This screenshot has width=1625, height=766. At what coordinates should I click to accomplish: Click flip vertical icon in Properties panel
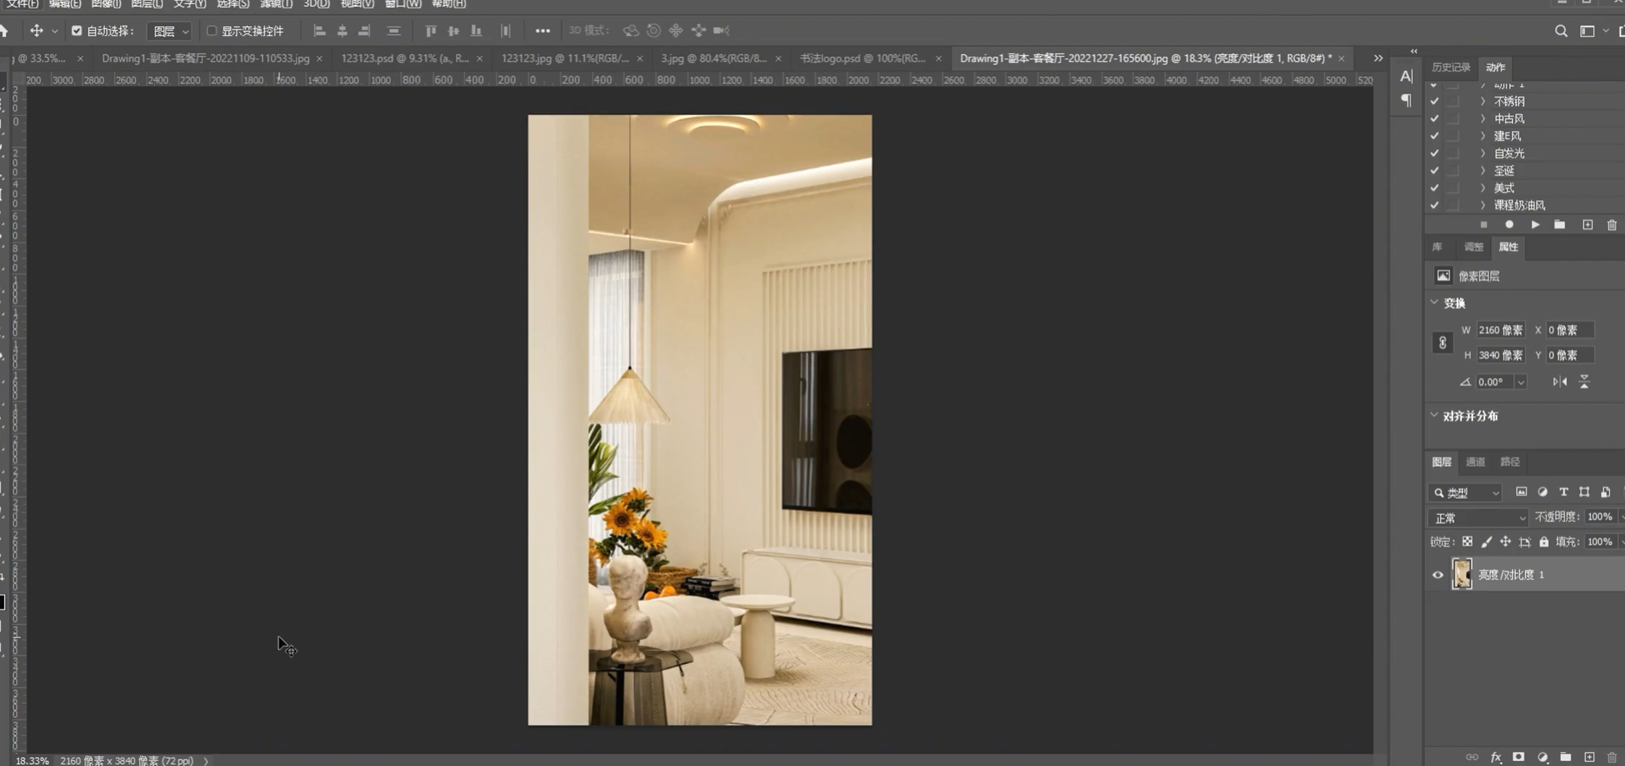tap(1584, 382)
